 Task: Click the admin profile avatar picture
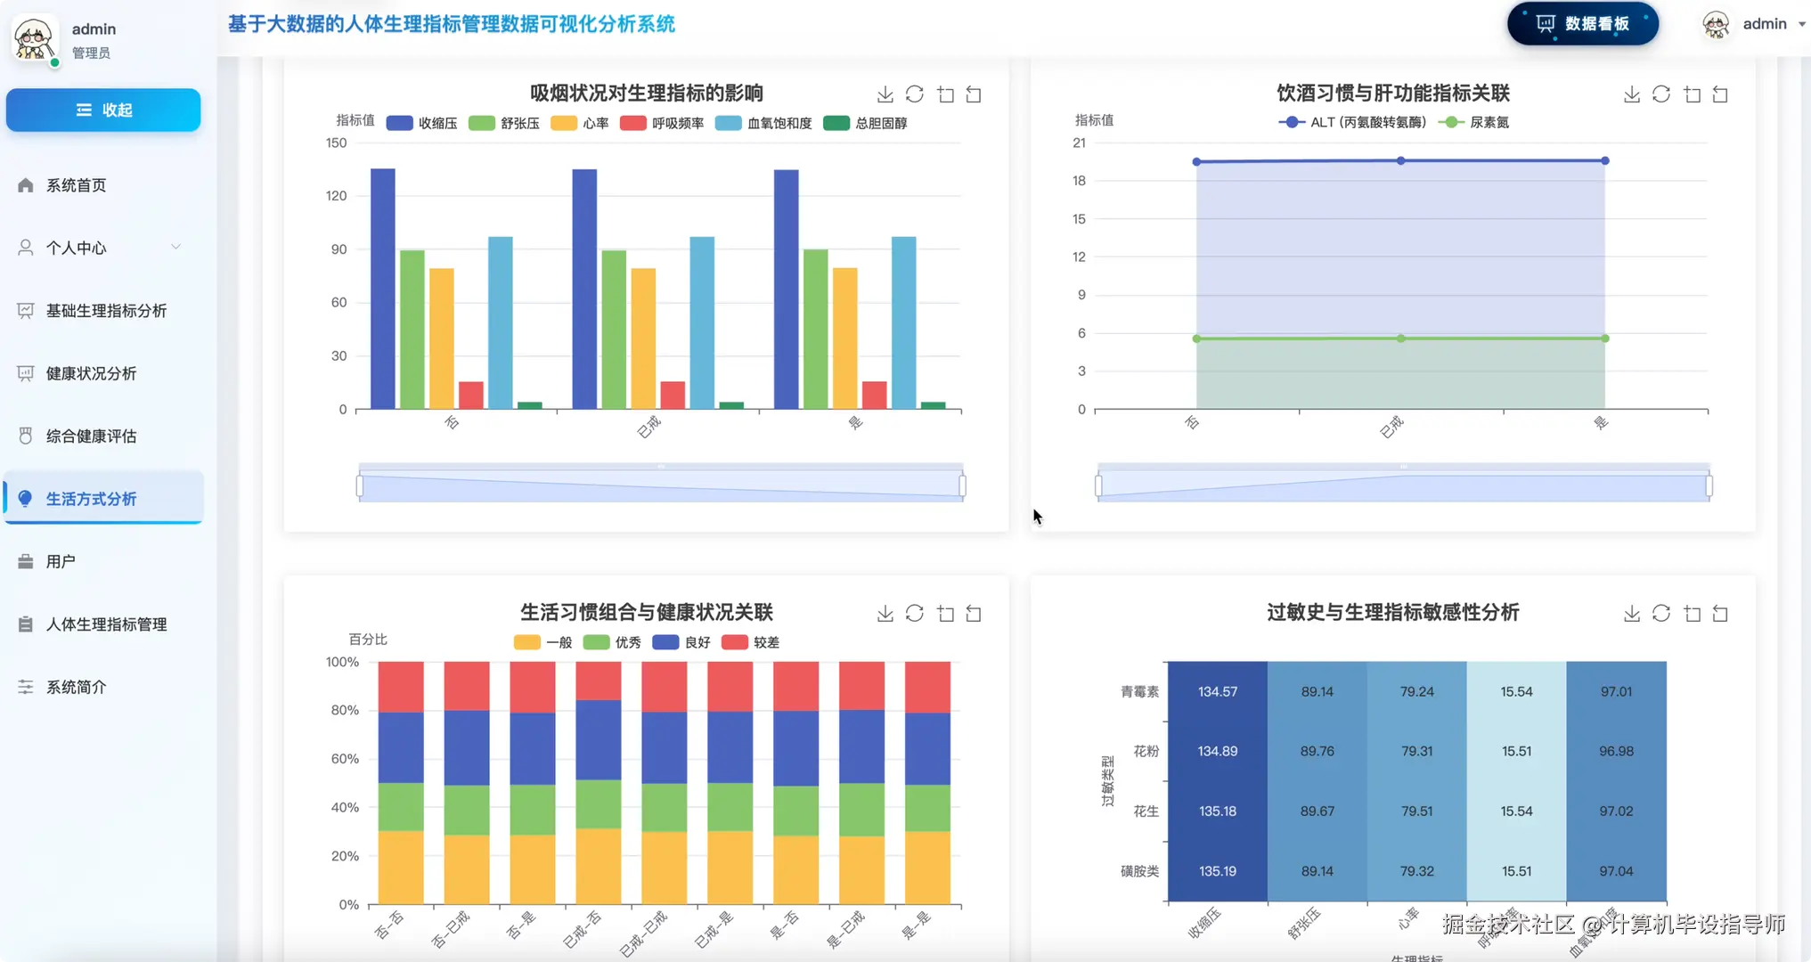pyautogui.click(x=34, y=38)
